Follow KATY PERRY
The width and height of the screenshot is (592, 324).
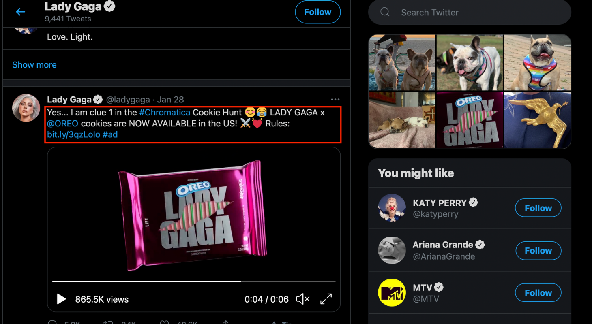[x=538, y=208]
